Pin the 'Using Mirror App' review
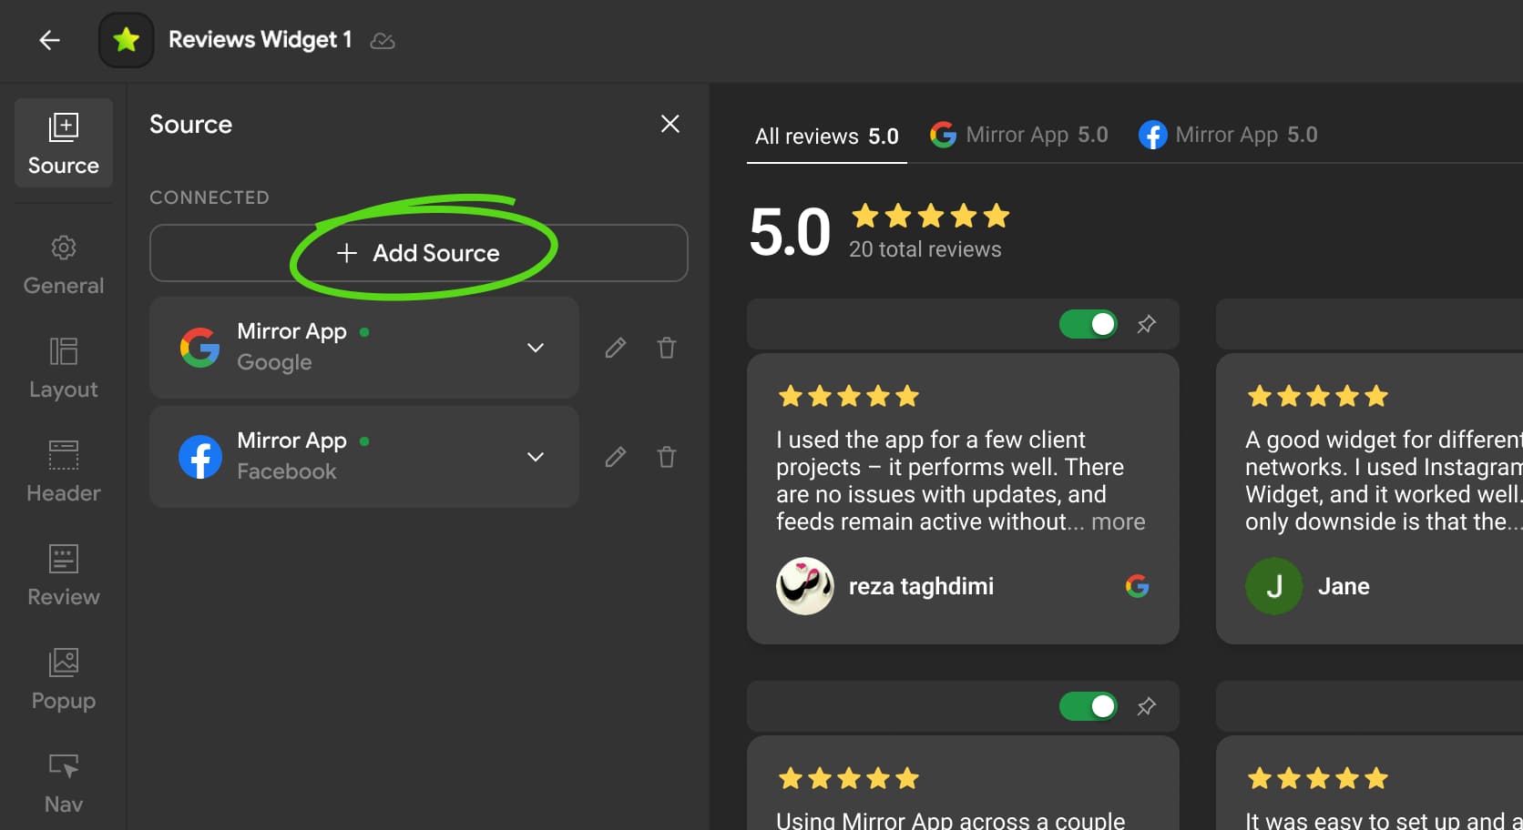 tap(1147, 706)
